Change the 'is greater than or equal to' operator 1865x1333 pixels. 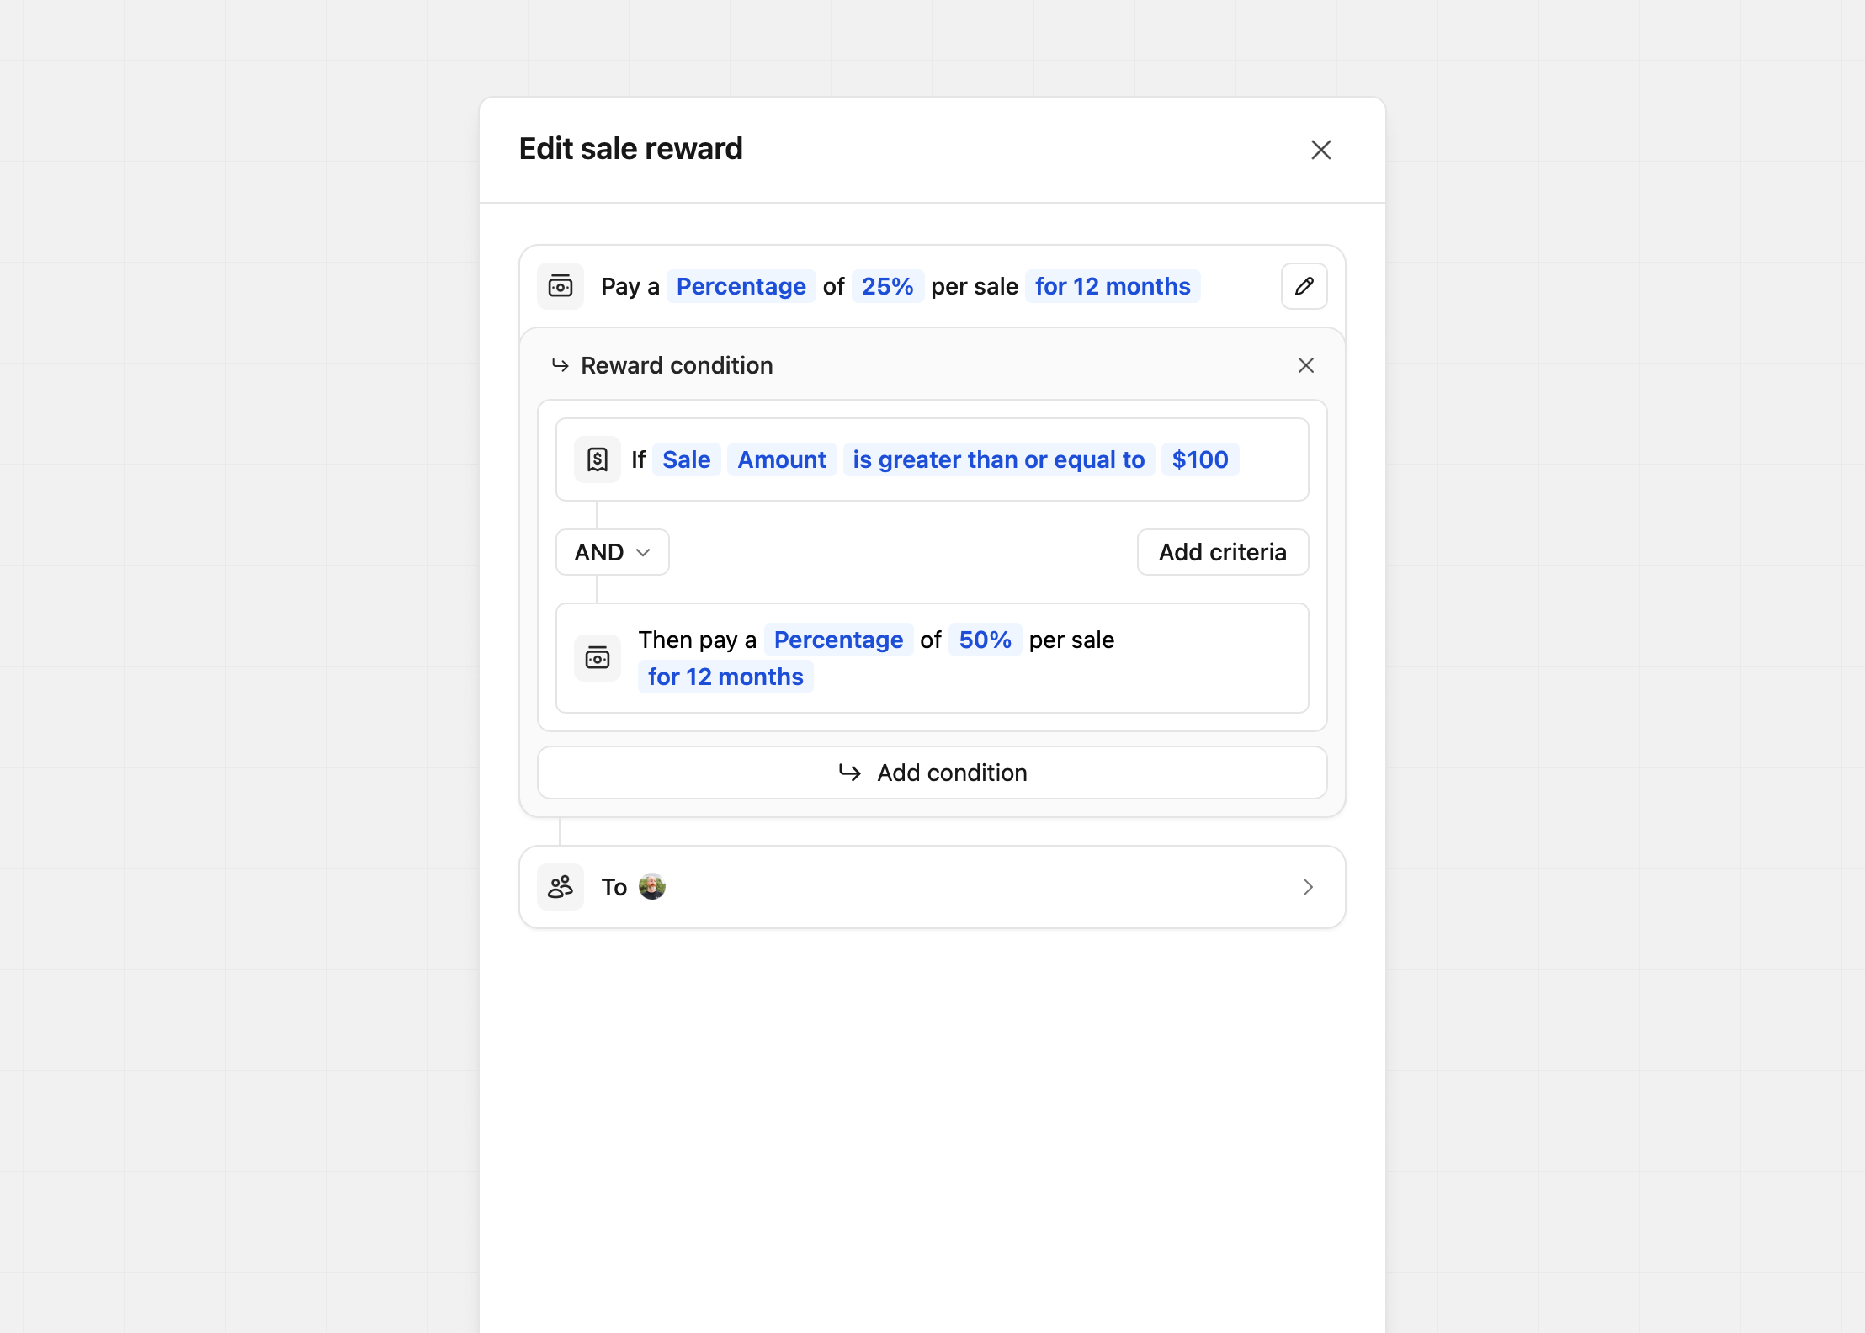click(x=998, y=459)
